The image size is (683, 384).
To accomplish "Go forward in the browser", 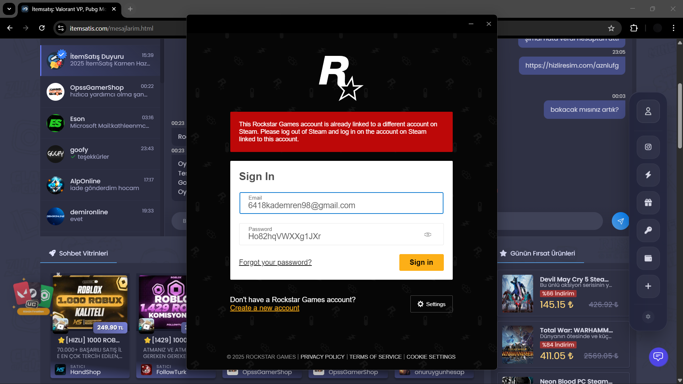I will tap(26, 28).
